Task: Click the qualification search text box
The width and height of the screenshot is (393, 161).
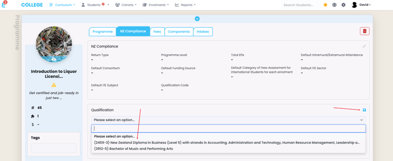Action: click(x=228, y=128)
